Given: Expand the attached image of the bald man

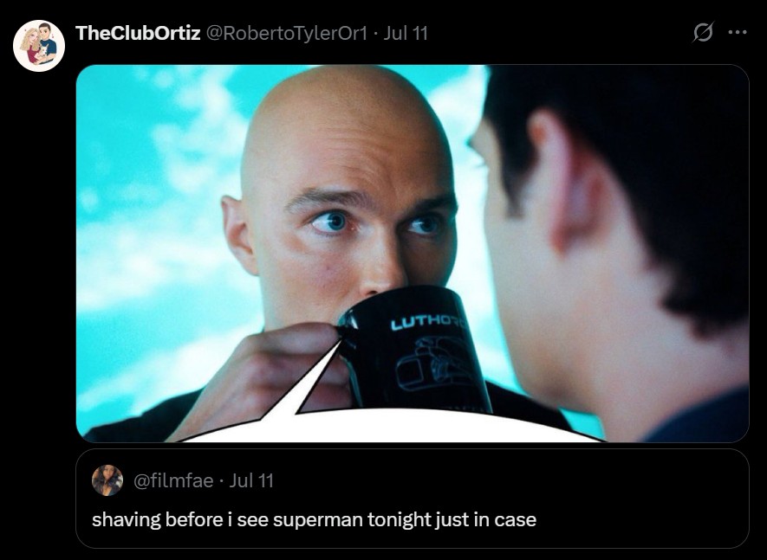Looking at the screenshot, I should (413, 253).
